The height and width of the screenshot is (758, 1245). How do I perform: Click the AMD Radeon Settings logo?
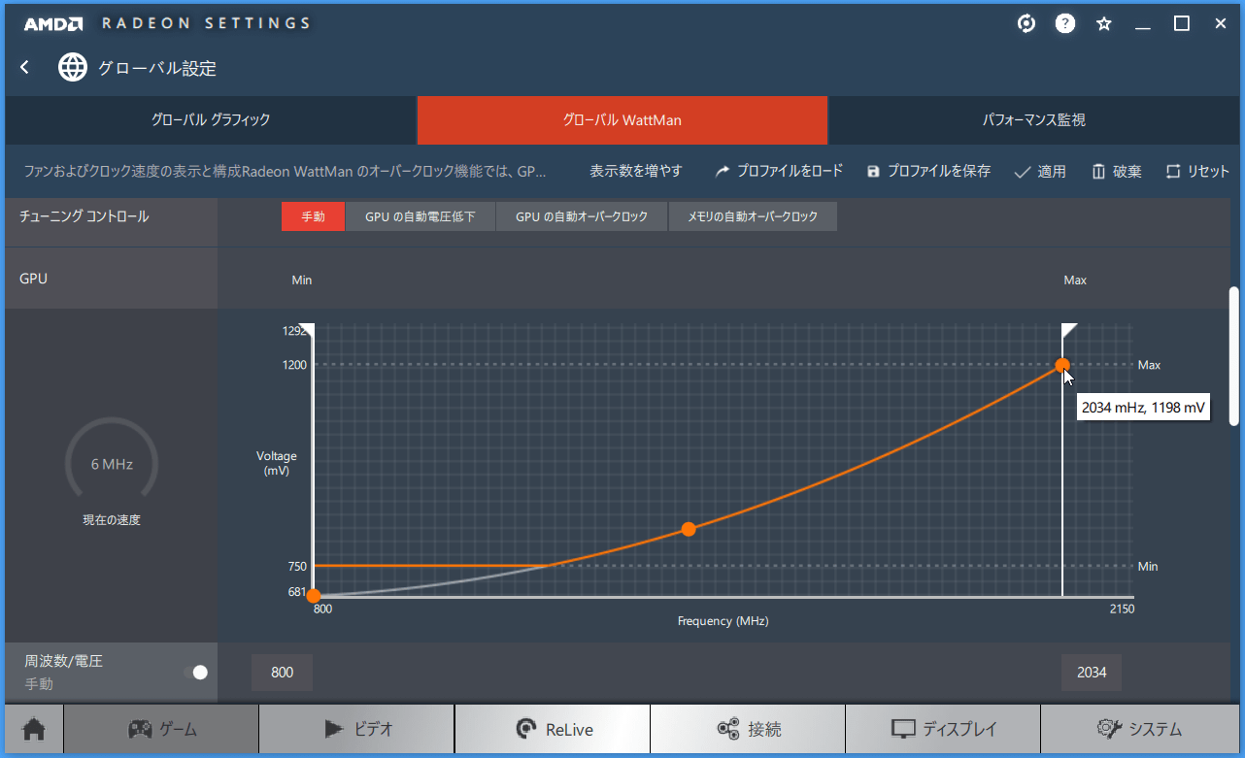167,23
